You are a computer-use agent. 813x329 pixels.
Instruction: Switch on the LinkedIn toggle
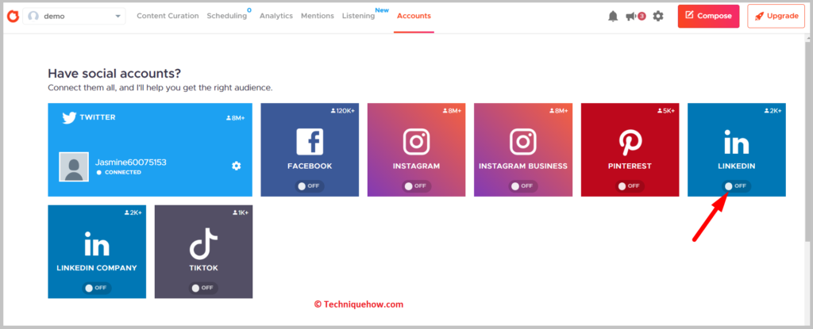pyautogui.click(x=736, y=186)
